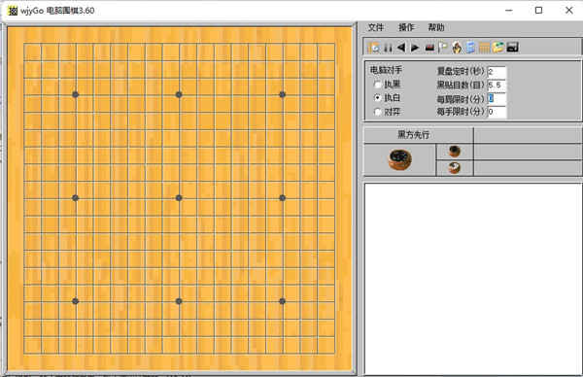Click the blue document icon in the toolbar
The image size is (583, 377).
470,48
